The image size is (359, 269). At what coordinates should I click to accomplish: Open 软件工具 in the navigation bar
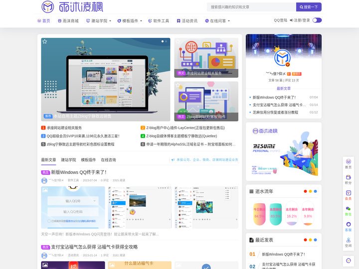pos(159,21)
